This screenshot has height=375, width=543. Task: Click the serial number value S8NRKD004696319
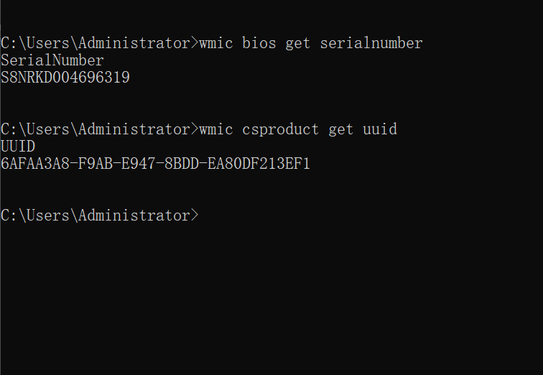65,78
